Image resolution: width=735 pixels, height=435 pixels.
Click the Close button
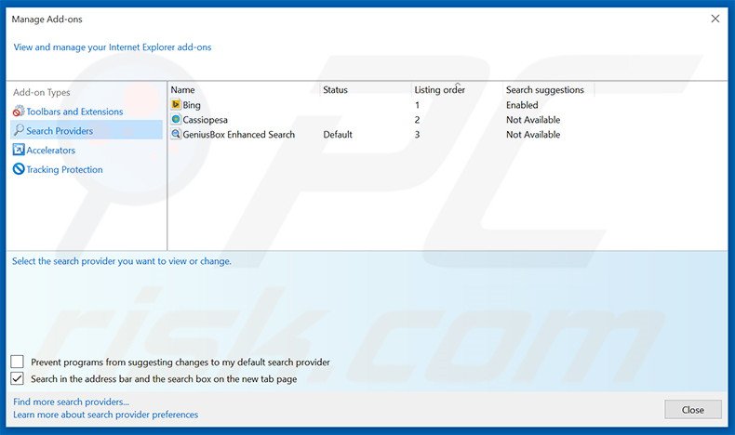point(693,410)
